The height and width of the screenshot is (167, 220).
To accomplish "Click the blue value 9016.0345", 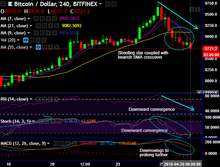I will (x=70, y=33).
